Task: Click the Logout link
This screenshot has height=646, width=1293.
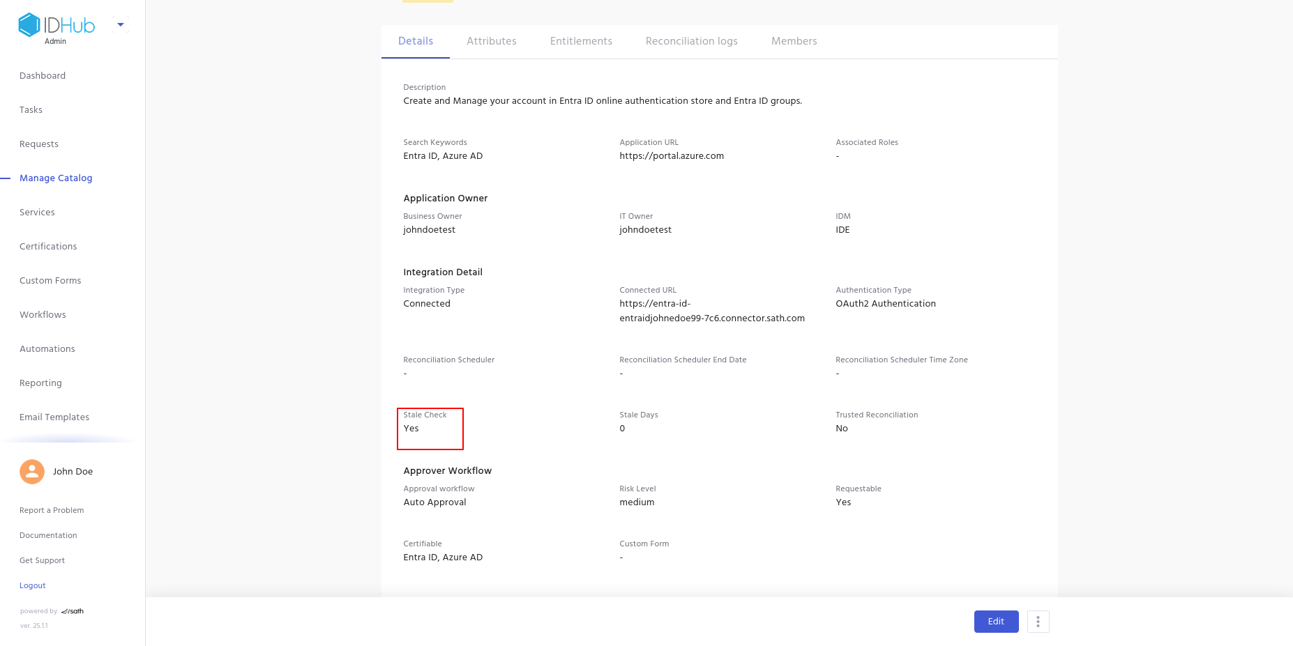Action: pyautogui.click(x=33, y=586)
